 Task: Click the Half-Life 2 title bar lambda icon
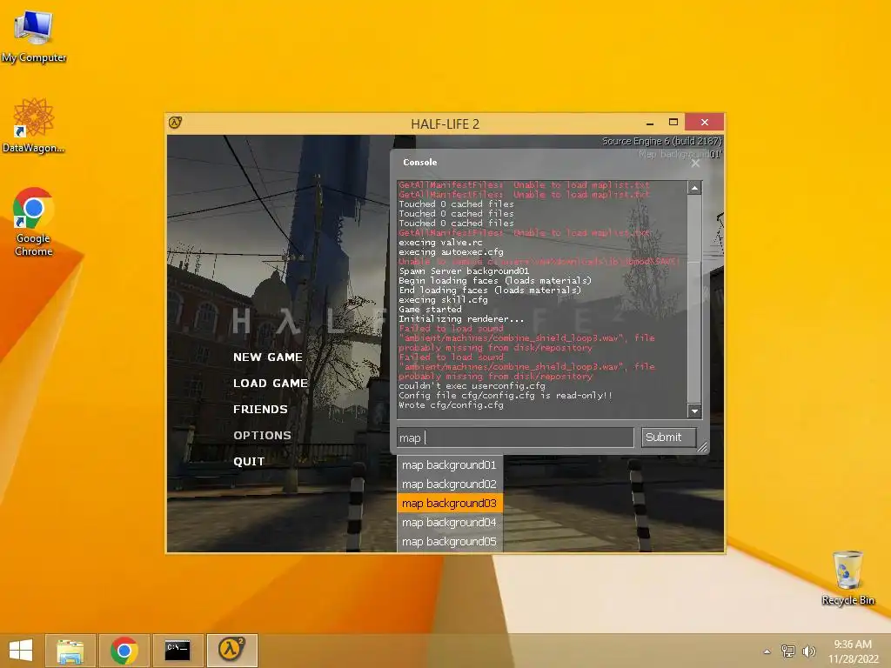pyautogui.click(x=175, y=122)
